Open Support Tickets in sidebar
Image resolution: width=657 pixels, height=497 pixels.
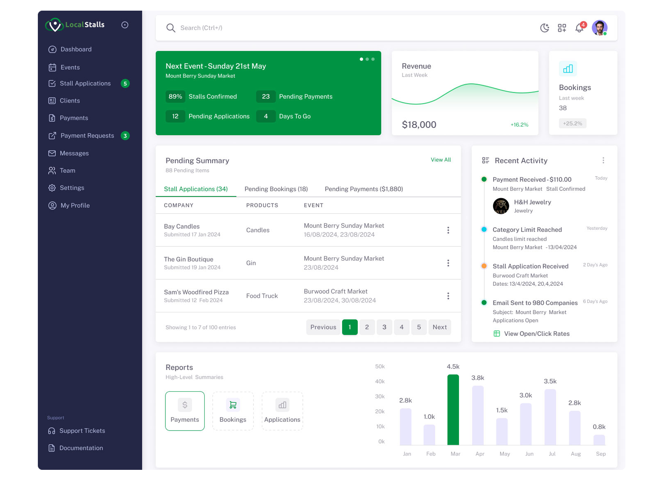[x=82, y=431]
